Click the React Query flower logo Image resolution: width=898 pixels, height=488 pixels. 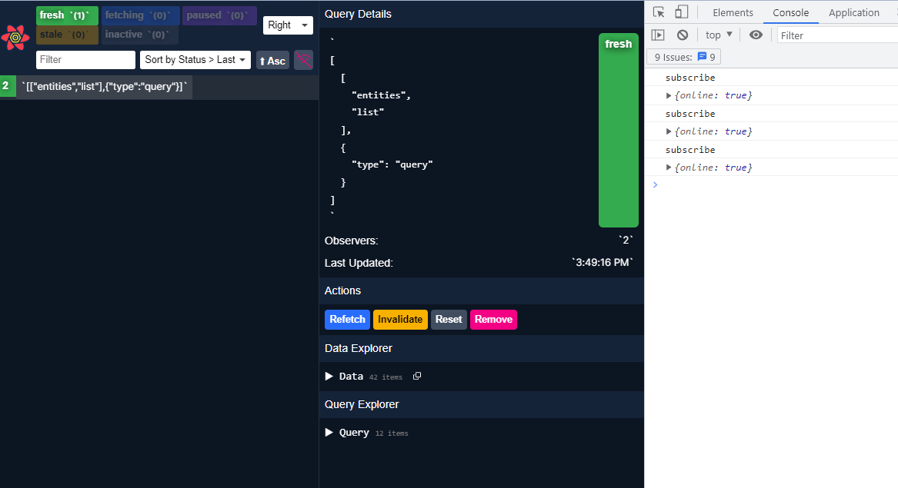point(15,37)
